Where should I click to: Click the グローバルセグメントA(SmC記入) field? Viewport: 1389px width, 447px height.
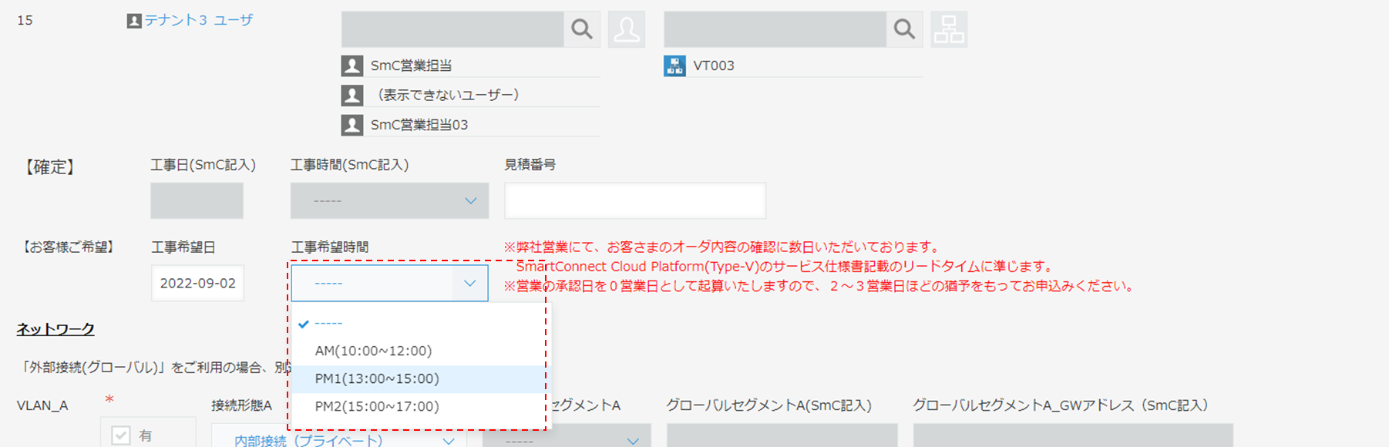[782, 435]
